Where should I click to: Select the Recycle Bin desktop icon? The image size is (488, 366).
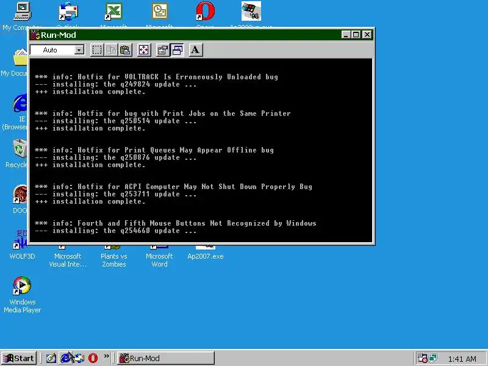click(20, 148)
